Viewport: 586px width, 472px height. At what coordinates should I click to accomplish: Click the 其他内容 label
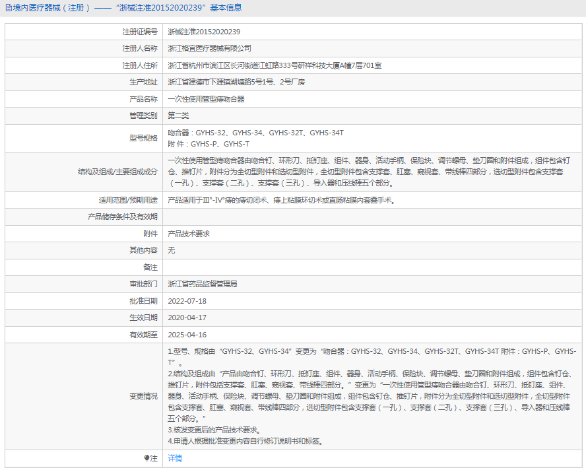143,250
